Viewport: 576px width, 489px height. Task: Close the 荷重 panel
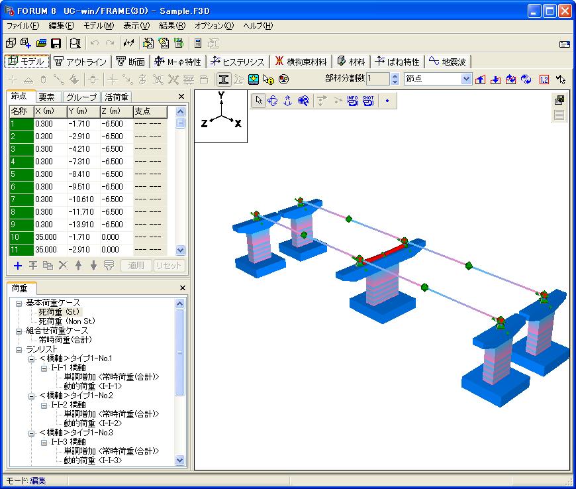(x=182, y=288)
